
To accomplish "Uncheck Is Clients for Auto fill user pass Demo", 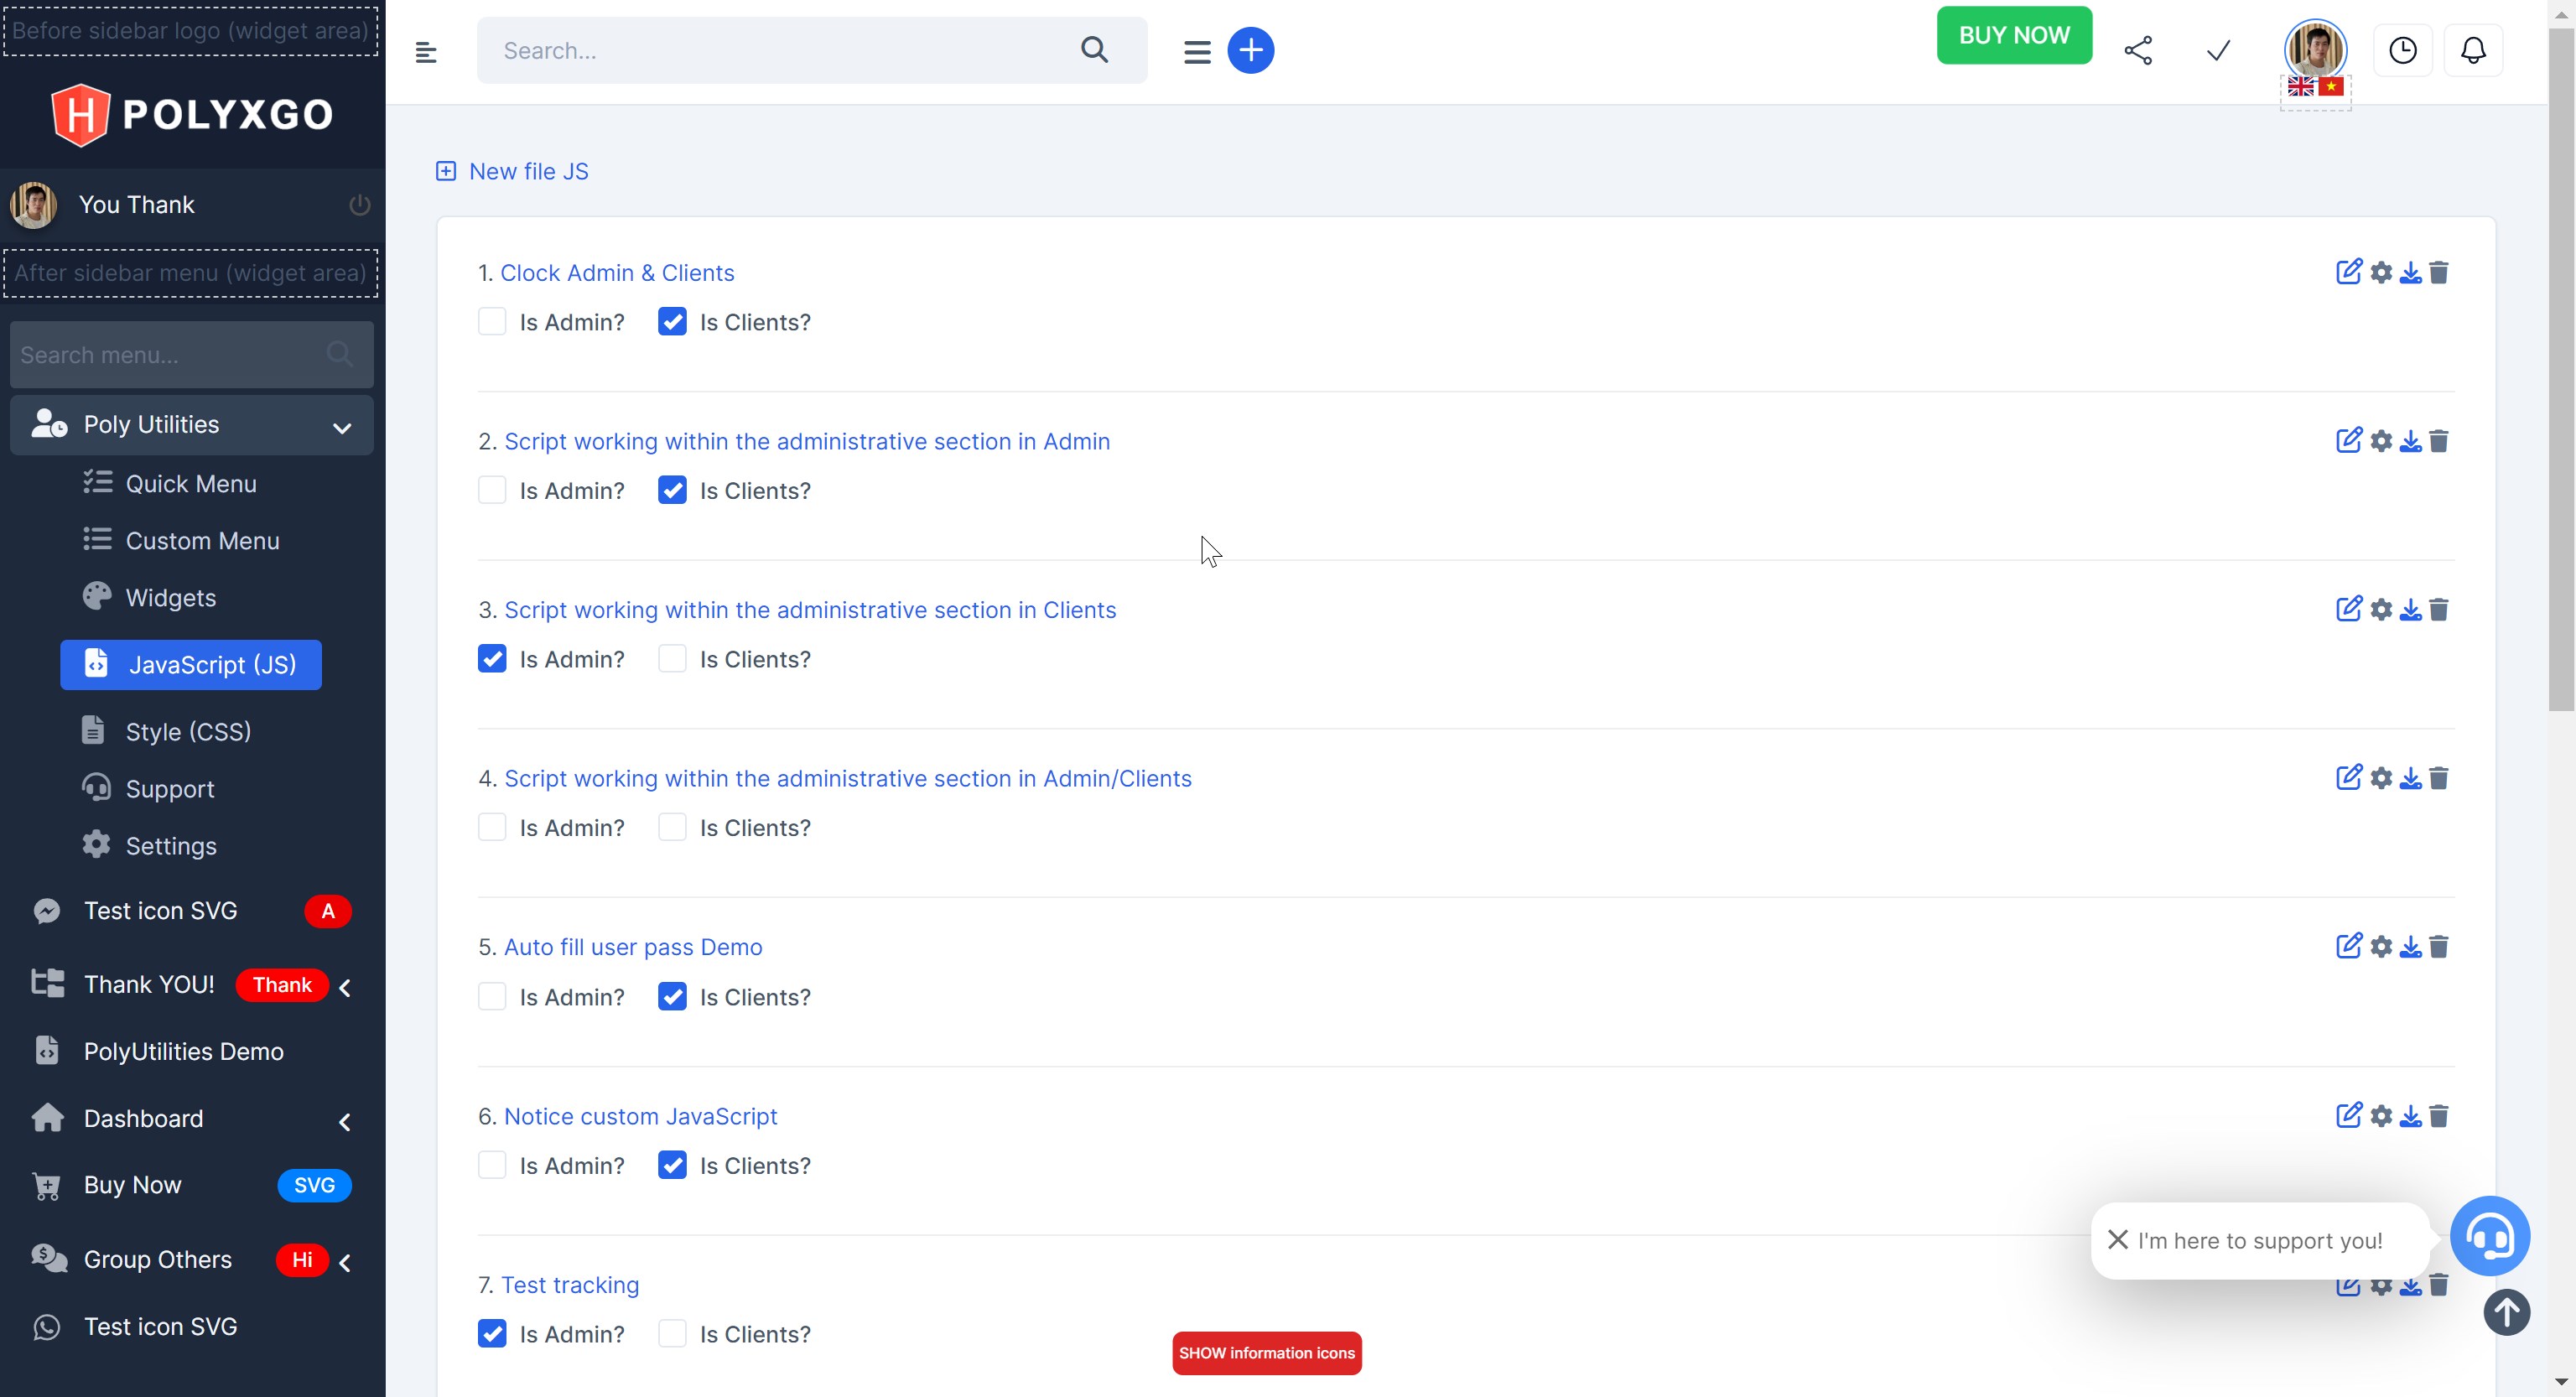I will 672,997.
